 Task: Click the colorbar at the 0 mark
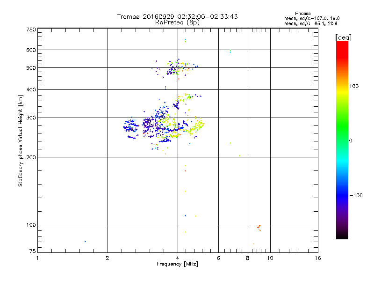[x=342, y=141]
